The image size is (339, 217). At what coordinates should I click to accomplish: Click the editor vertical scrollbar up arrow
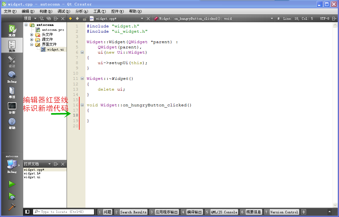(x=335, y=25)
